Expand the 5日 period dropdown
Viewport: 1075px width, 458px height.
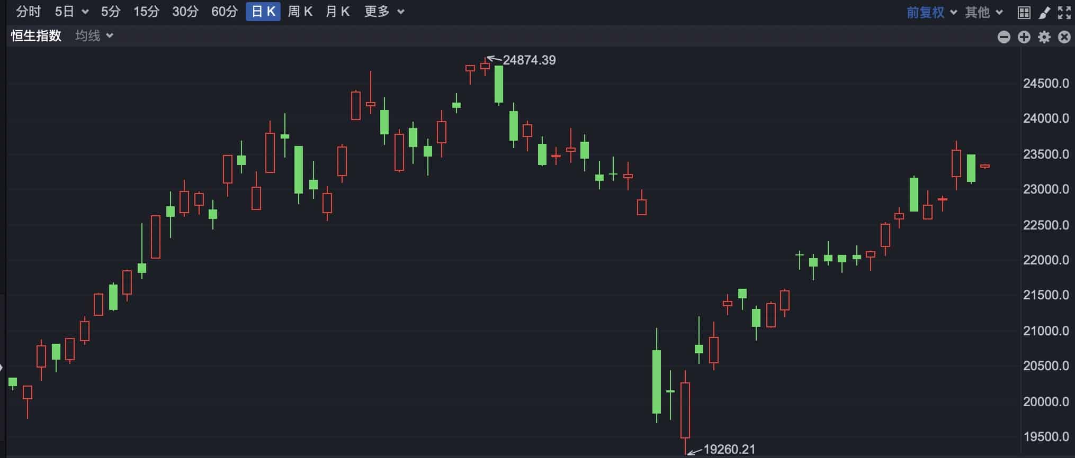71,12
